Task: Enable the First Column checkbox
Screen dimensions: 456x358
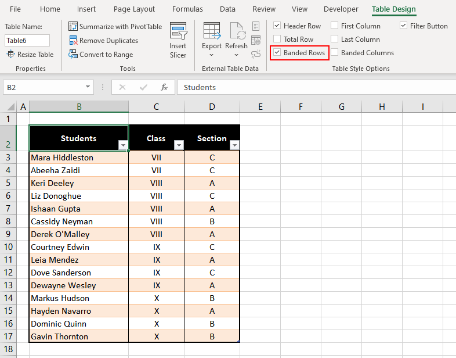Action: [334, 26]
